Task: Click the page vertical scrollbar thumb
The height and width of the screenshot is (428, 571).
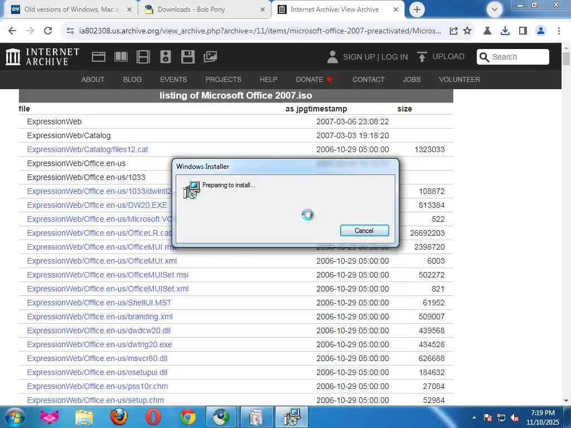Action: pyautogui.click(x=566, y=59)
